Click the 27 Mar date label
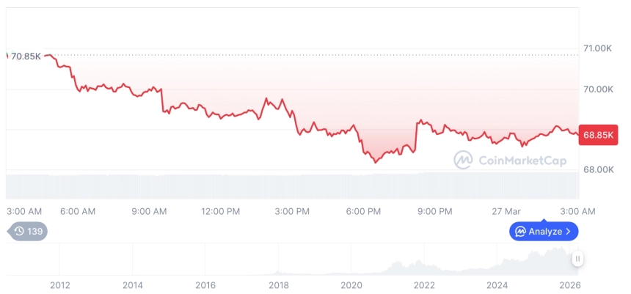This screenshot has height=294, width=631. (506, 211)
